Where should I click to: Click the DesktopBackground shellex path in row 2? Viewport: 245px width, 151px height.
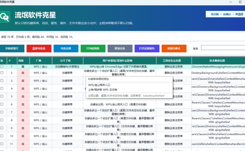point(218,73)
